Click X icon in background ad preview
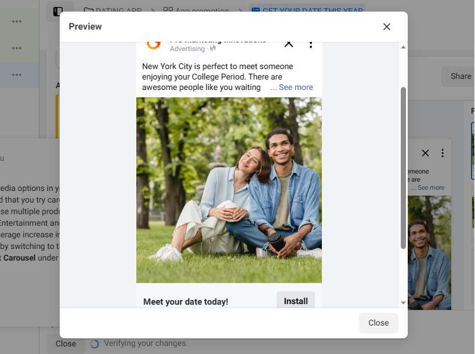The image size is (475, 354). [x=425, y=153]
